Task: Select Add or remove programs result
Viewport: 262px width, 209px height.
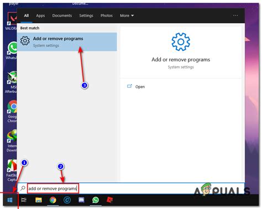Action: pos(67,42)
